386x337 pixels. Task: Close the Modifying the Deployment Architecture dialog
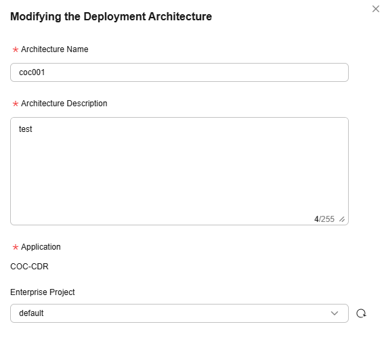(376, 9)
